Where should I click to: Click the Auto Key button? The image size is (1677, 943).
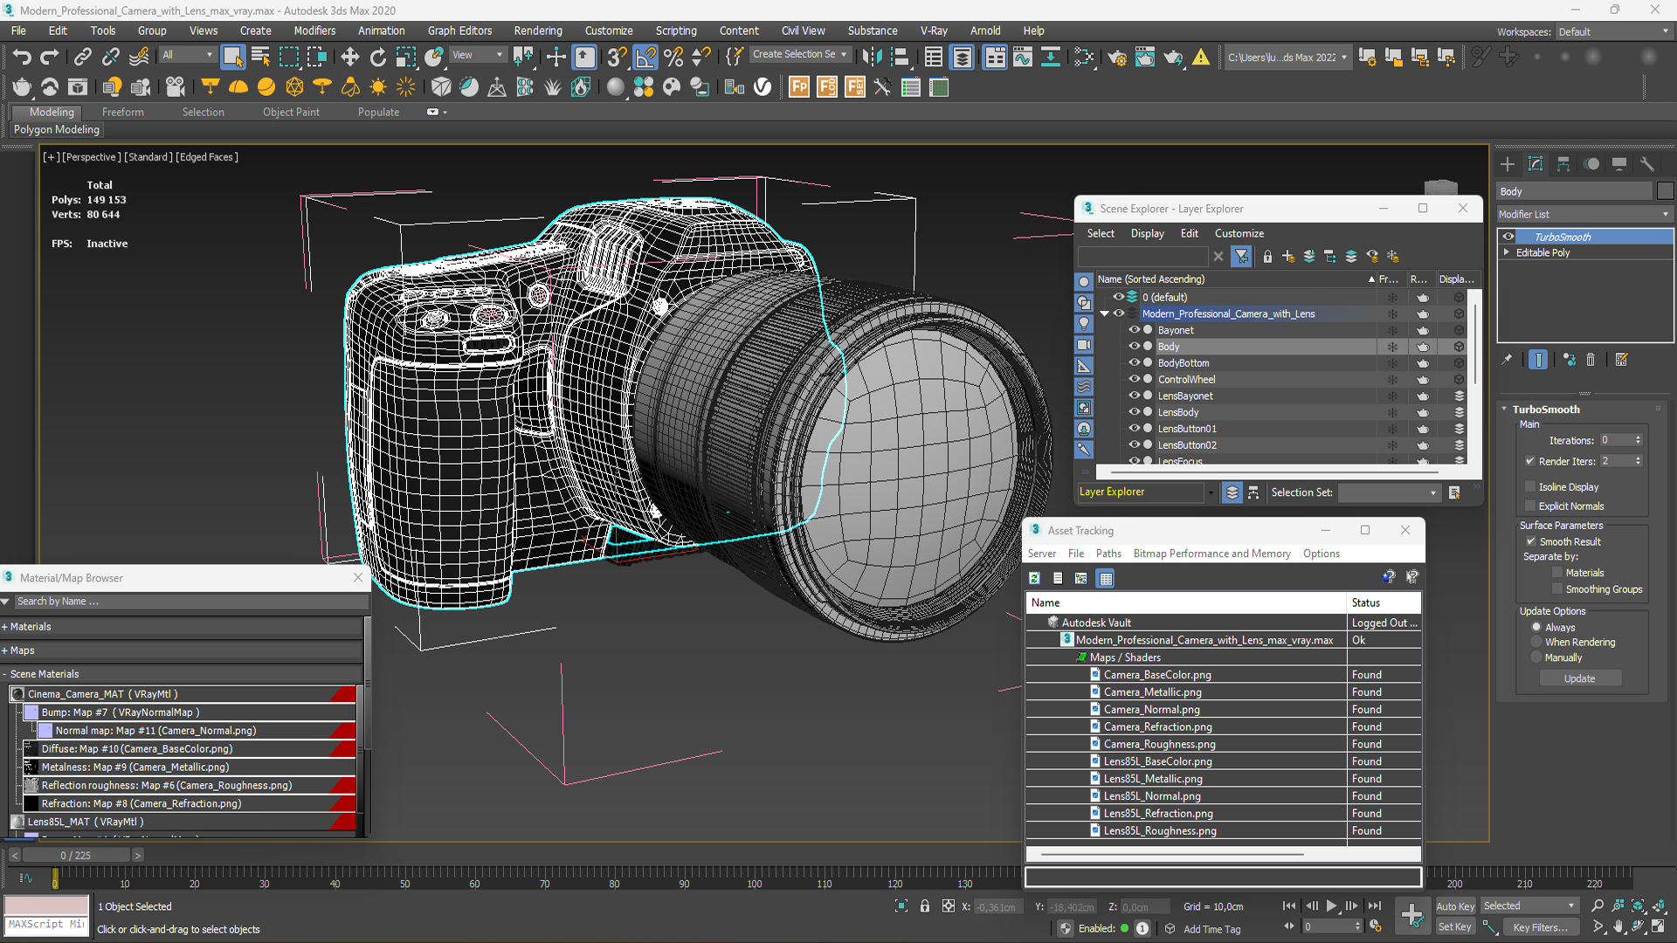[x=1455, y=906]
